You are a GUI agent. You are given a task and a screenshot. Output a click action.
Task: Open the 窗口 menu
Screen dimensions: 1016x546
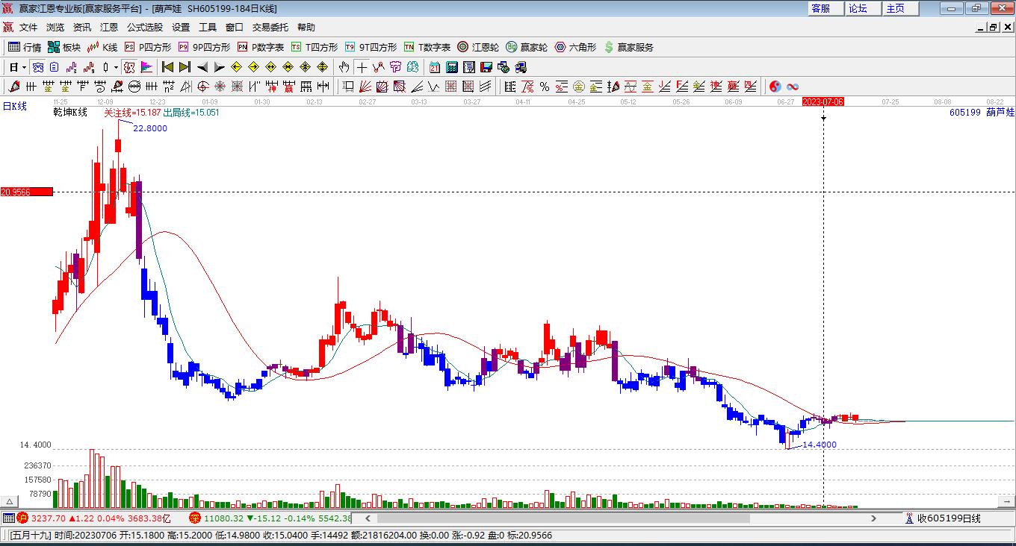[235, 28]
